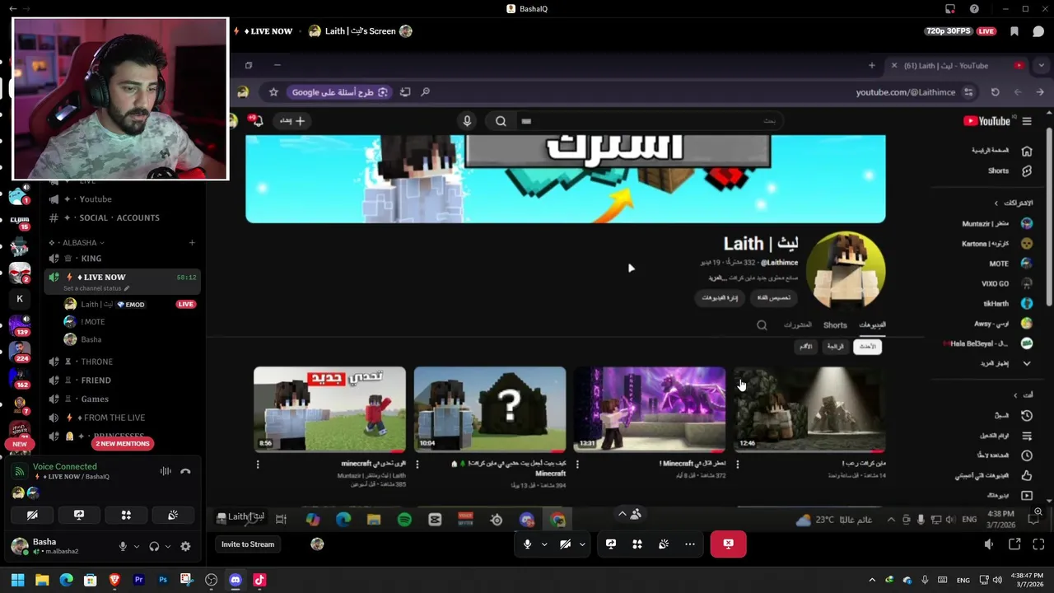Open camera options arrow in stream controls
Image resolution: width=1054 pixels, height=593 pixels.
(581, 544)
